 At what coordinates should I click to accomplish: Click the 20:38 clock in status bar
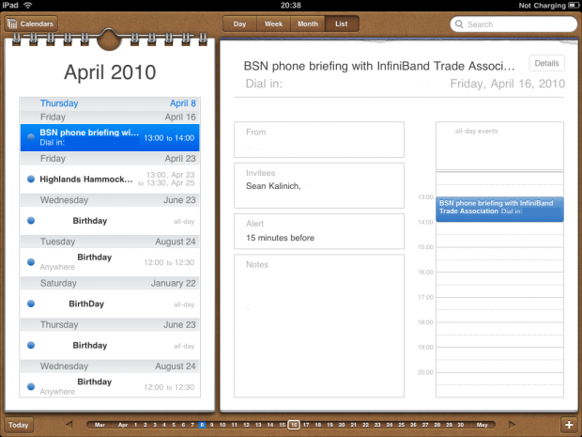coord(291,6)
